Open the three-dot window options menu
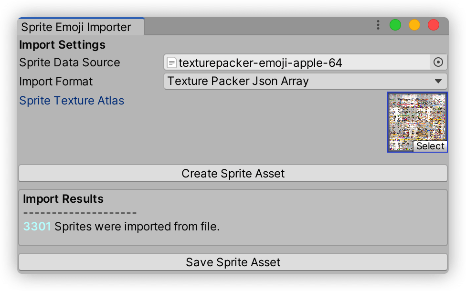Viewport: 466px width, 291px height. [378, 25]
